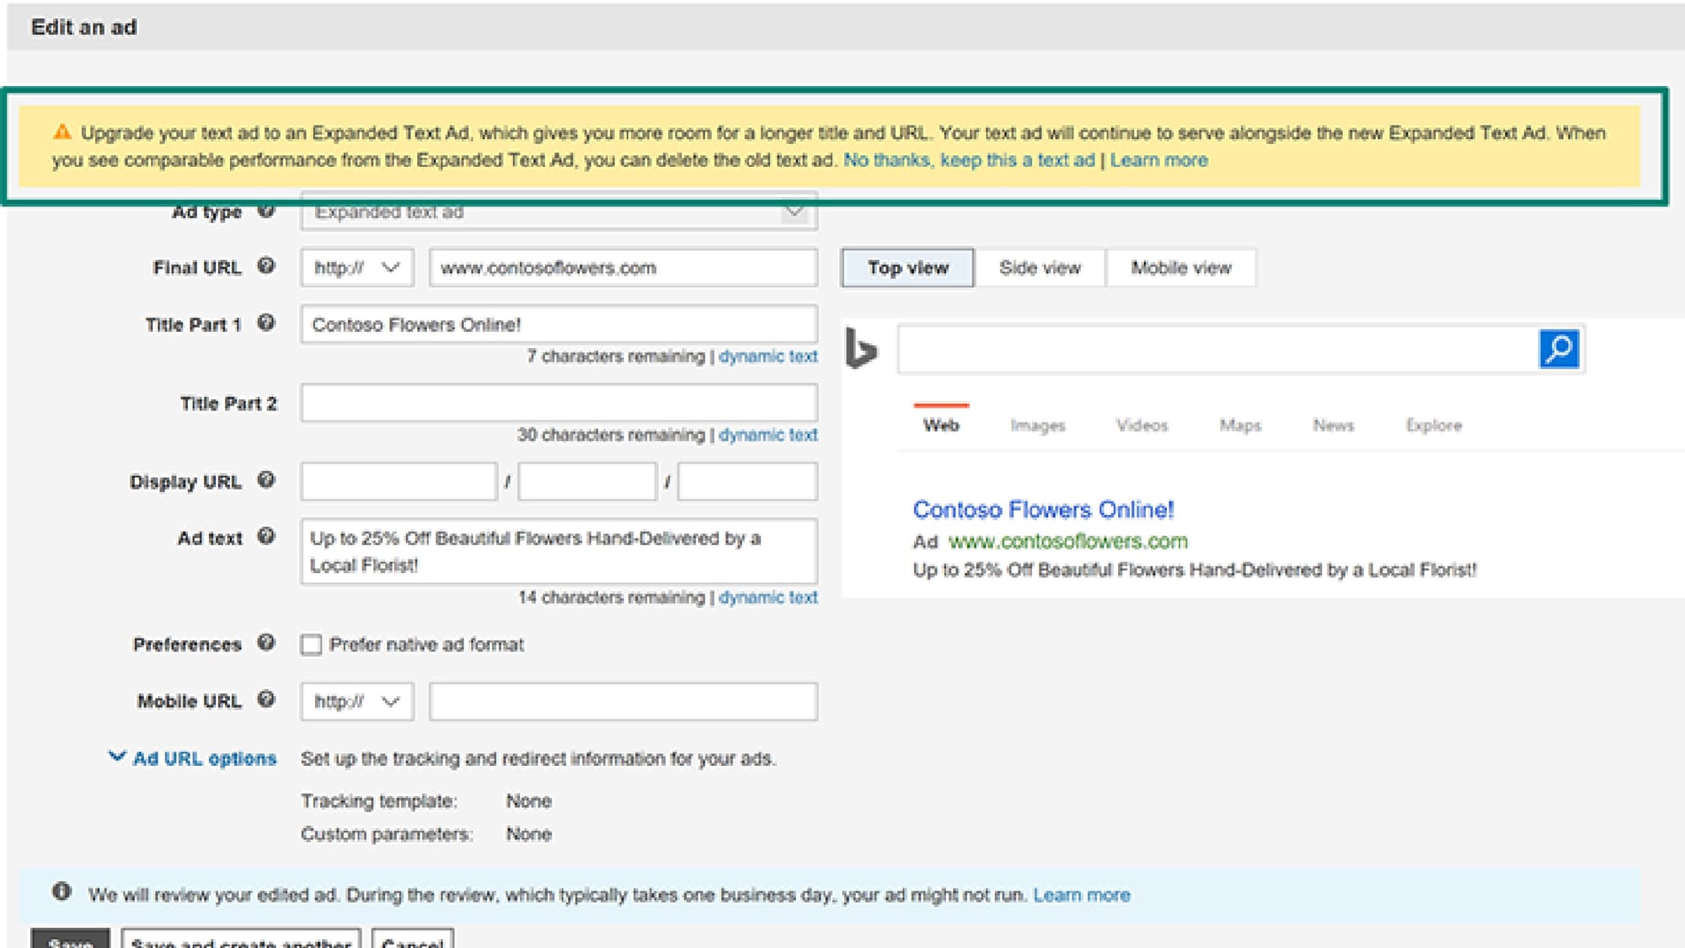Click the Title Part 2 input field
Viewport: 1685px width, 948px height.
[559, 403]
